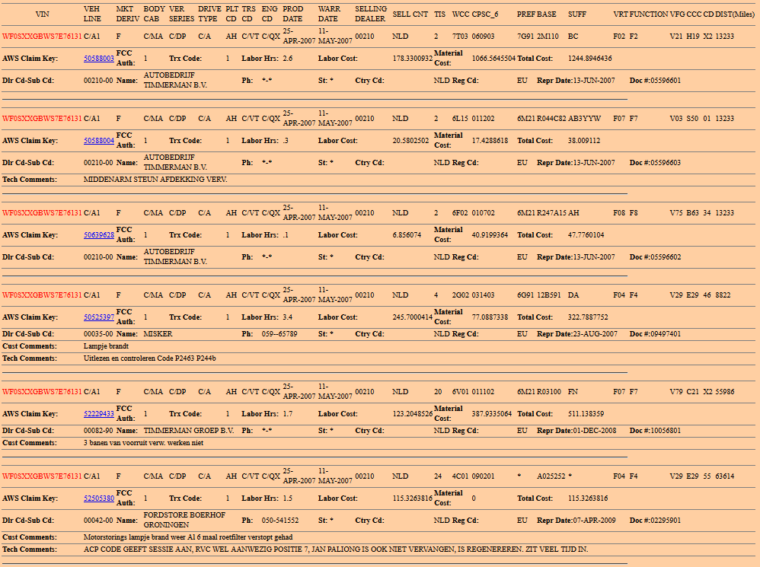Click dealer name TIMMERMAN GROEP B.V.
The width and height of the screenshot is (760, 567).
point(188,431)
